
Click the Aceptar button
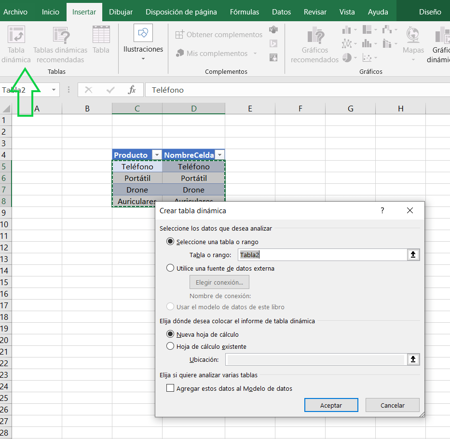(x=331, y=405)
